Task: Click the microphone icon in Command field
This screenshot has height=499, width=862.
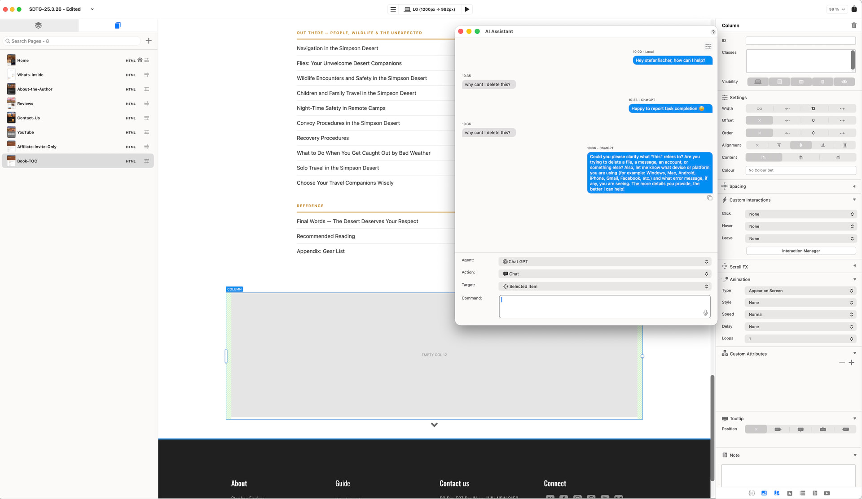Action: click(x=705, y=313)
